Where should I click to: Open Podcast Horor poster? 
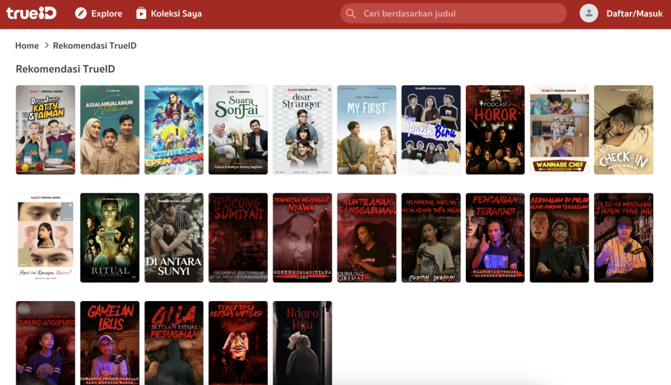(495, 130)
